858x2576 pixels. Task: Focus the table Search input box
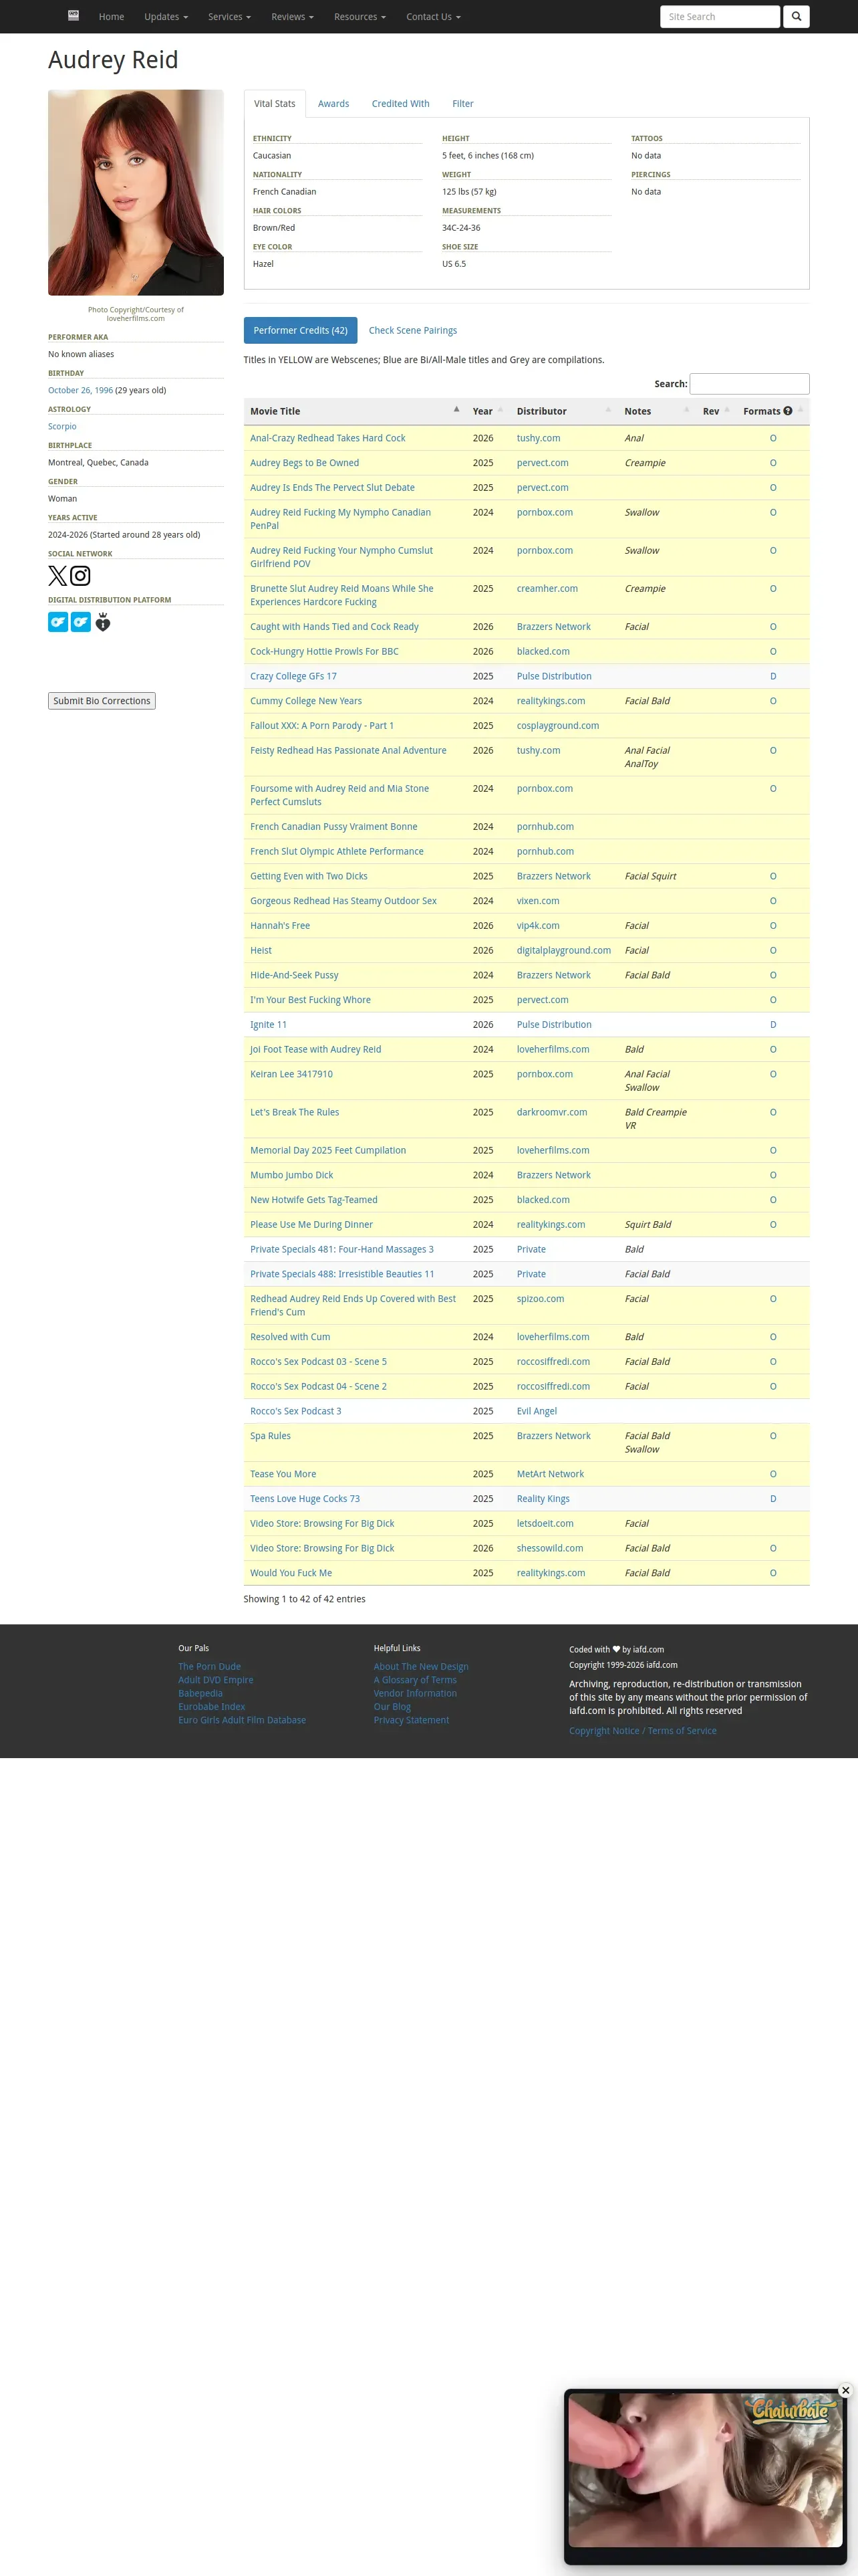(749, 384)
